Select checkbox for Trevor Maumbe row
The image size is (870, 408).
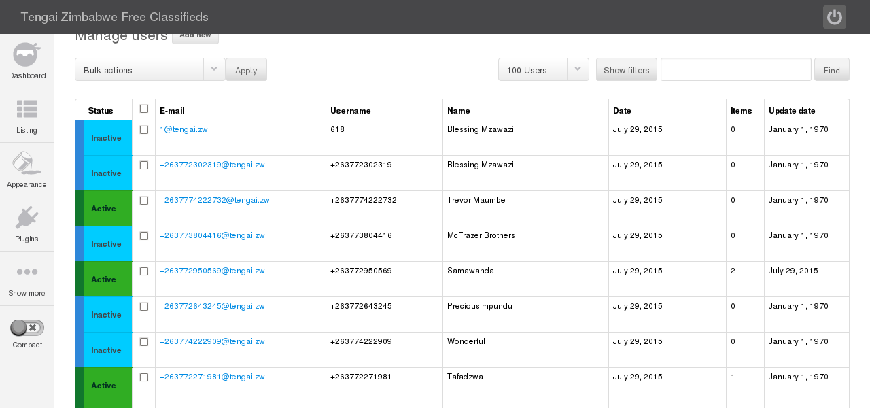pyautogui.click(x=143, y=201)
